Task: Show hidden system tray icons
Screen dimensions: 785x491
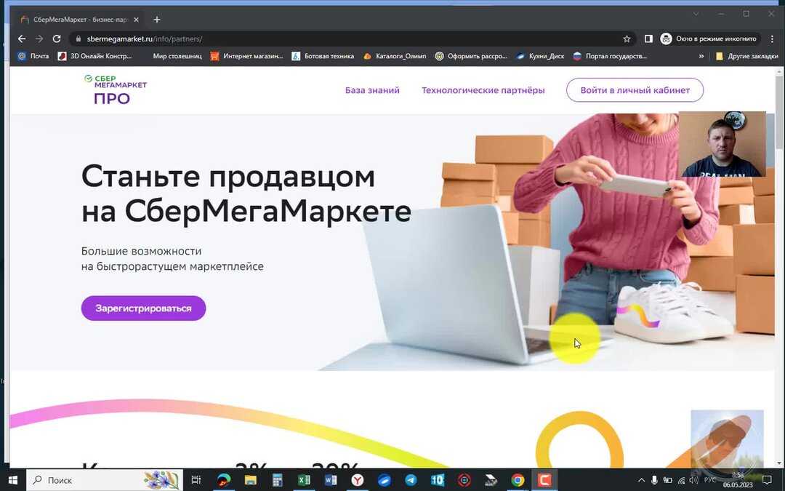Action: click(x=641, y=480)
